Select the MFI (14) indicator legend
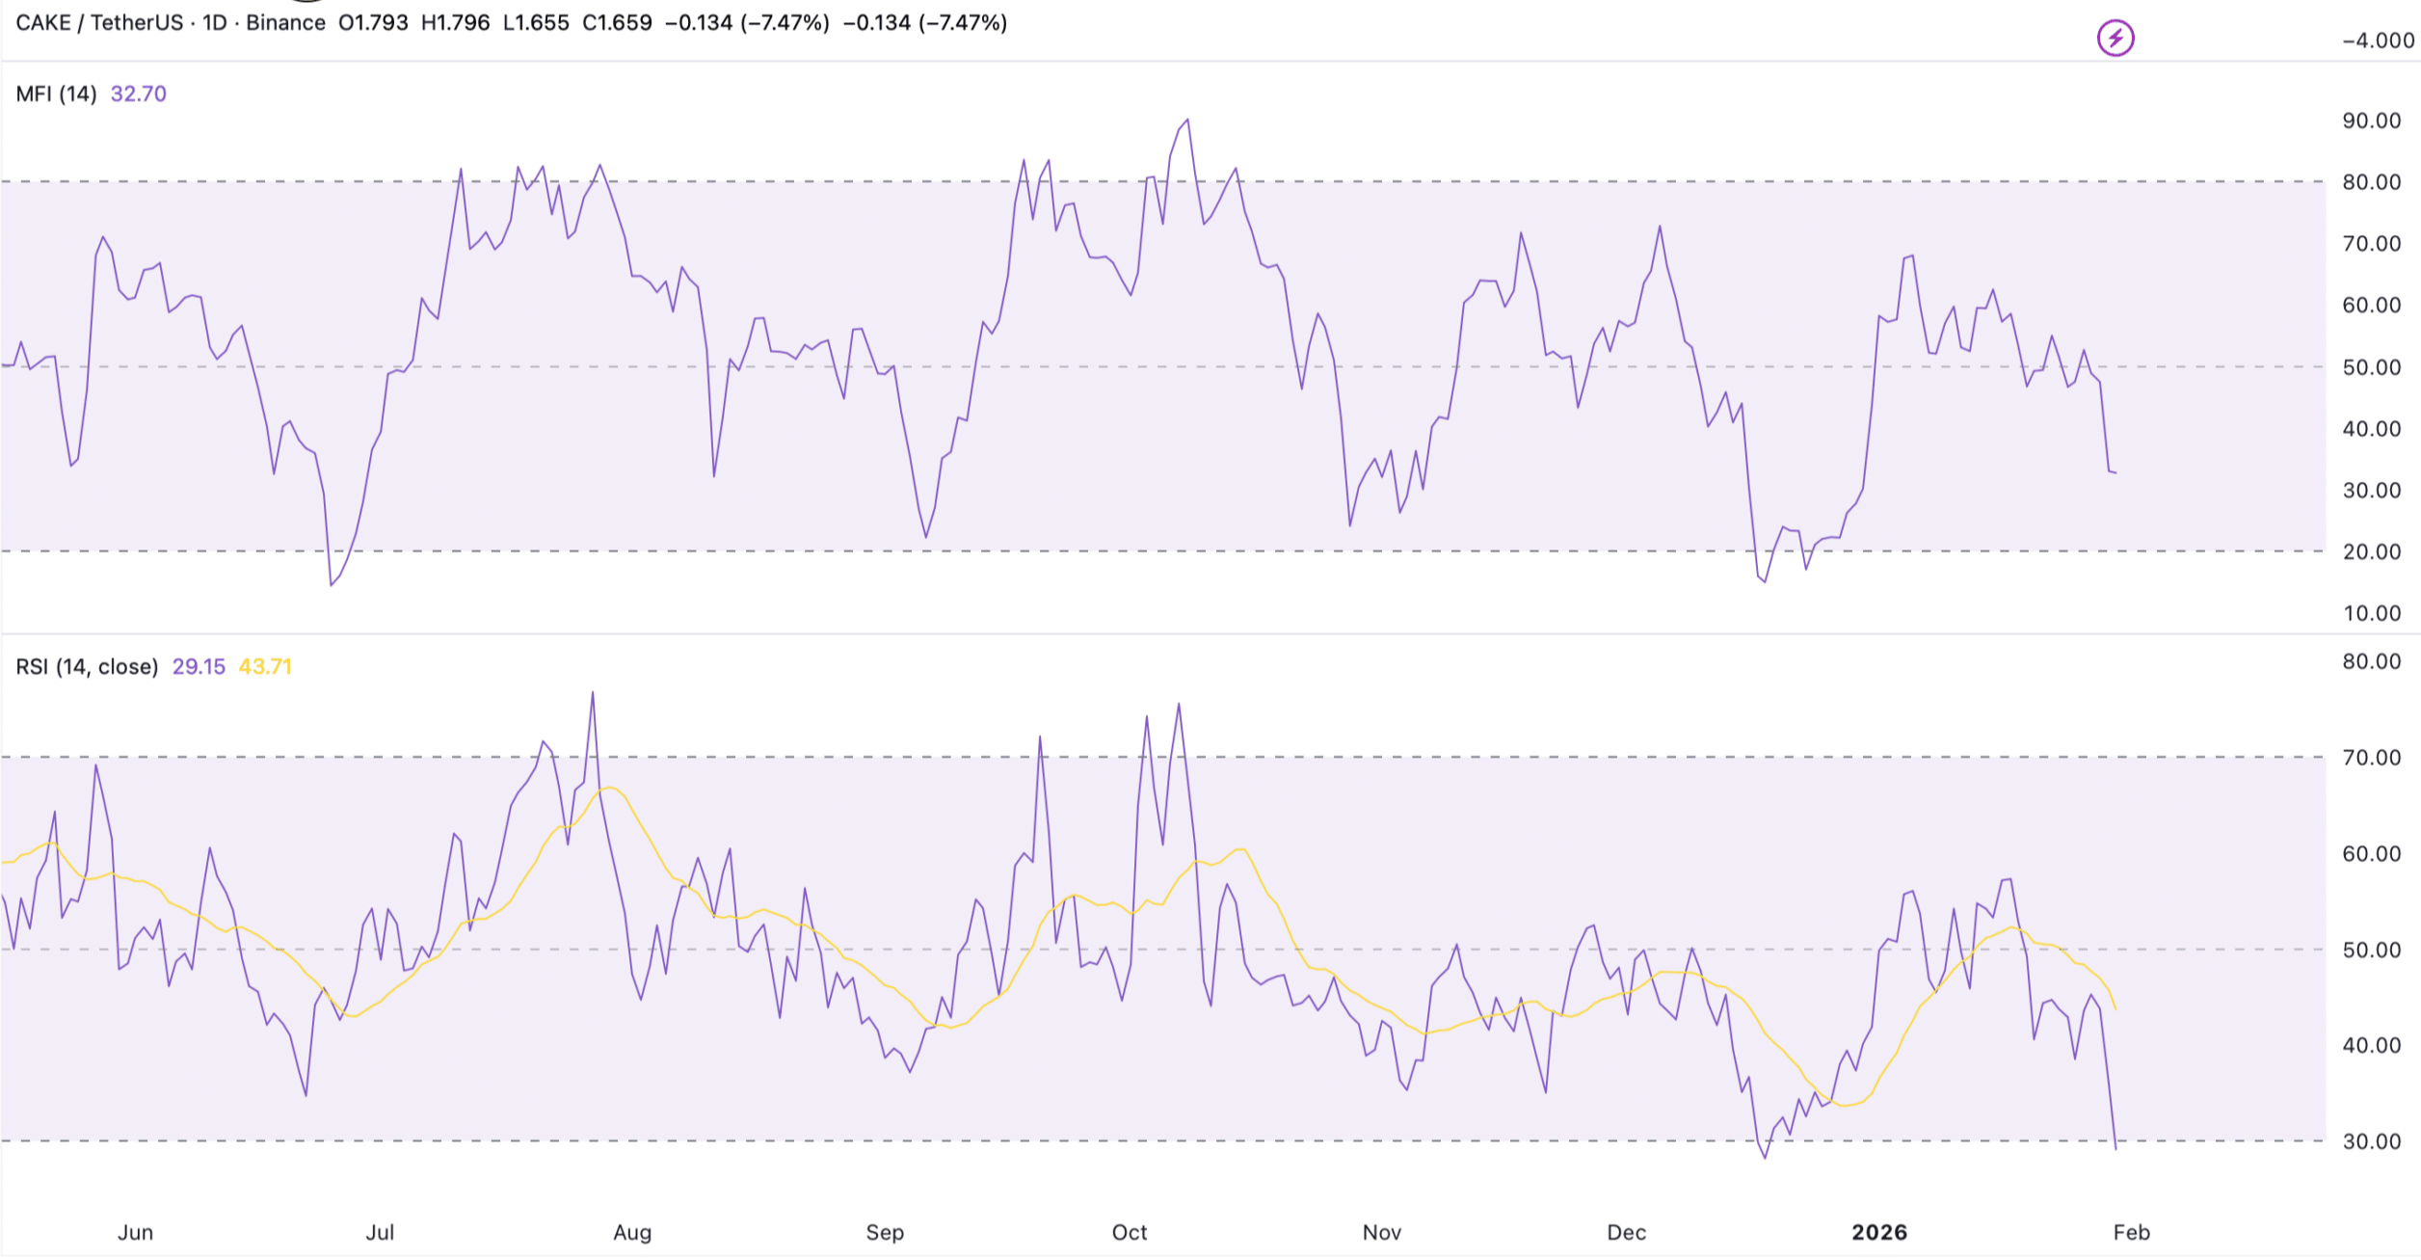 [56, 94]
